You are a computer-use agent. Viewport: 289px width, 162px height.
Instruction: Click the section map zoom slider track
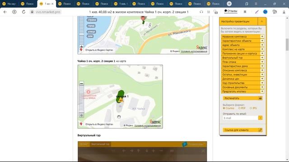click(x=81, y=99)
